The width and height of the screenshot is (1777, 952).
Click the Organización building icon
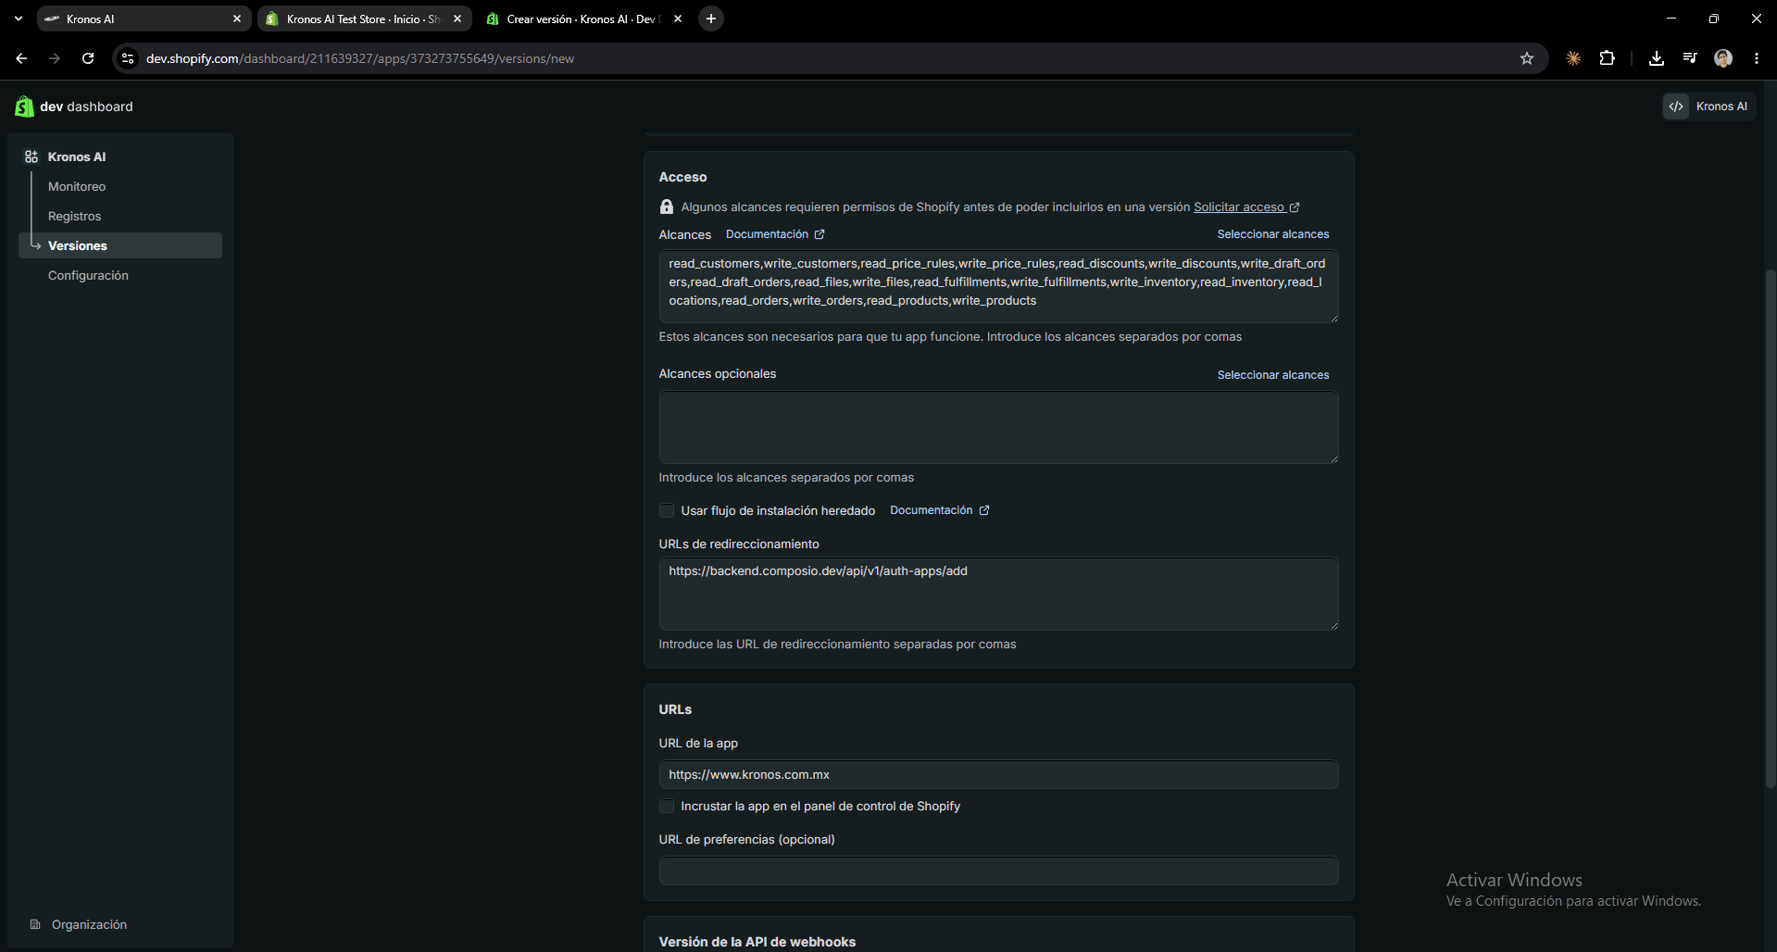point(35,924)
